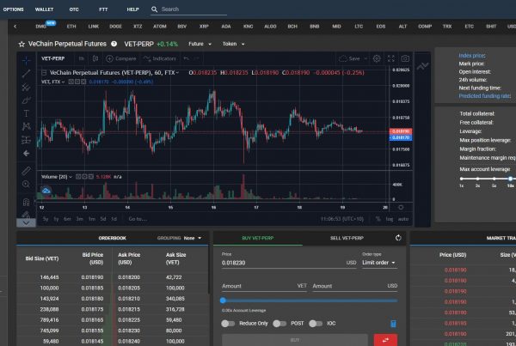Click the cloud icon on volume pane

coord(46,191)
